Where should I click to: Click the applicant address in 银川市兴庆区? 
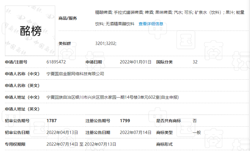click(113, 97)
